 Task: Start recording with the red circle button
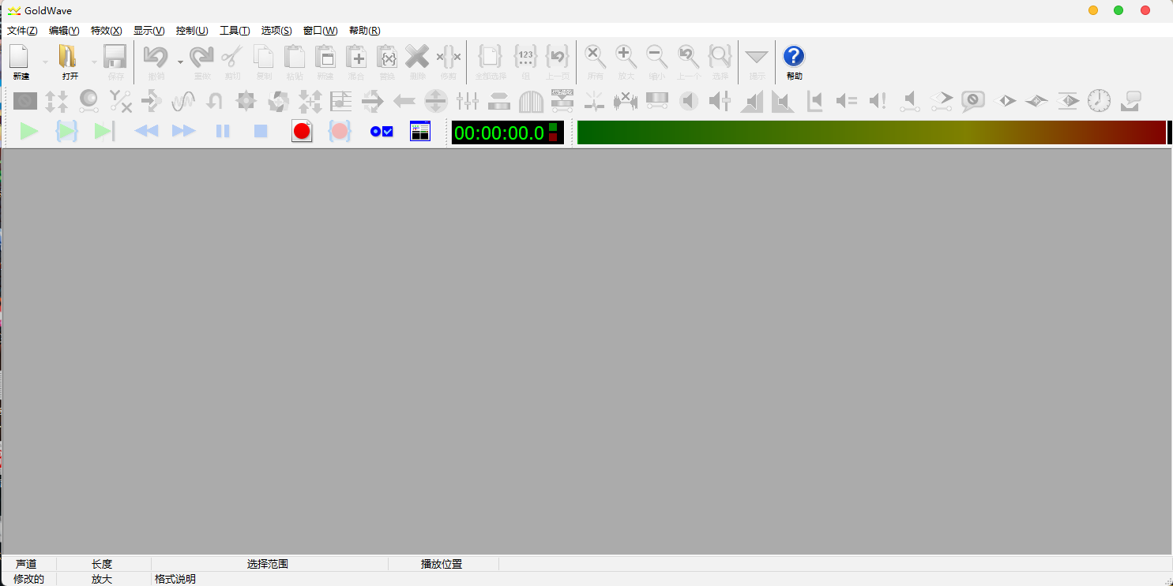[x=302, y=132]
